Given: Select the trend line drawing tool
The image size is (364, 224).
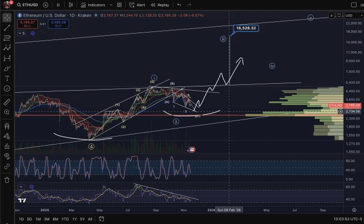Looking at the screenshot, I should point(7,28).
